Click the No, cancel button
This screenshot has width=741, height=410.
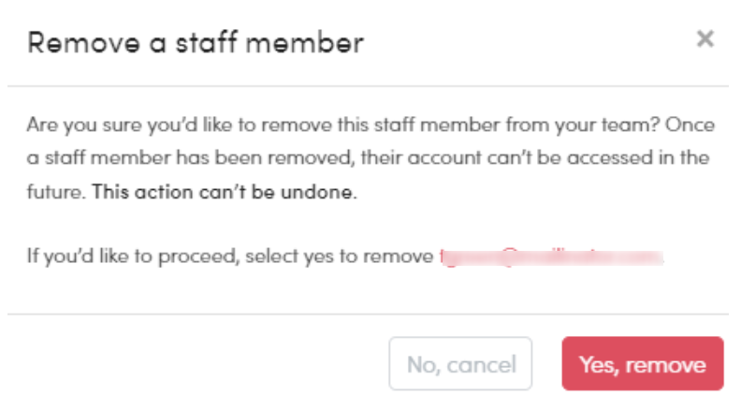(460, 364)
